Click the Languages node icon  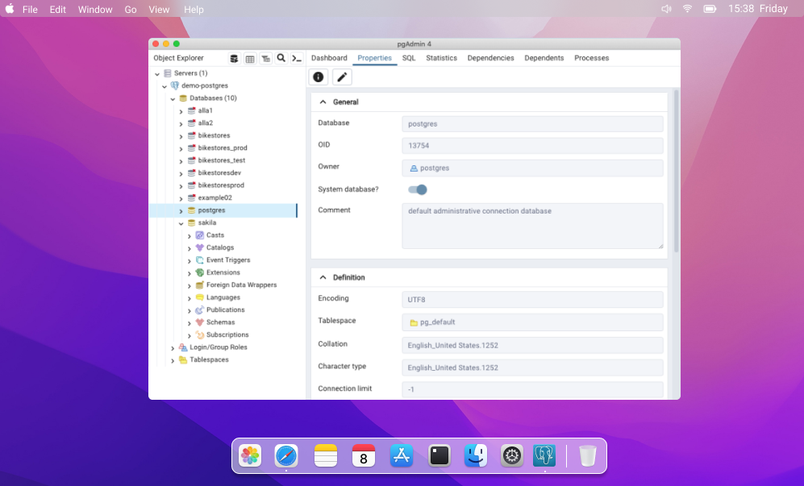[200, 297]
